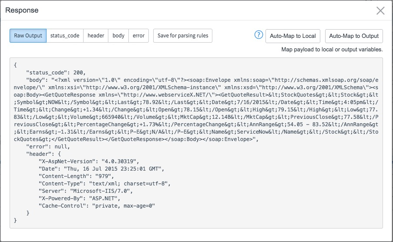The width and height of the screenshot is (393, 242).
Task: Click Auto-Map to Output button
Action: (x=354, y=36)
